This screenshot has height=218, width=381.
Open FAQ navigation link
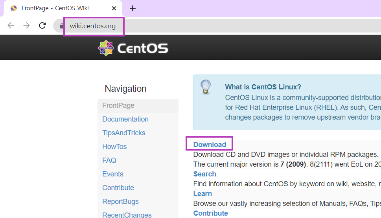coord(109,160)
